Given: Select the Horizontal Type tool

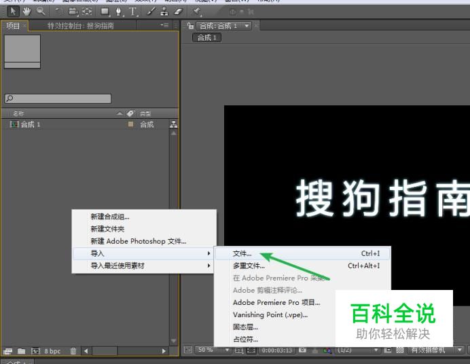Looking at the screenshot, I should 132,12.
